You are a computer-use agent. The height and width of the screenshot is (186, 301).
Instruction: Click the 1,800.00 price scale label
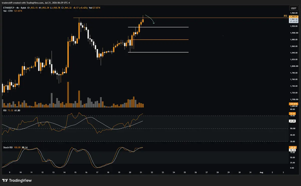(x=293, y=66)
